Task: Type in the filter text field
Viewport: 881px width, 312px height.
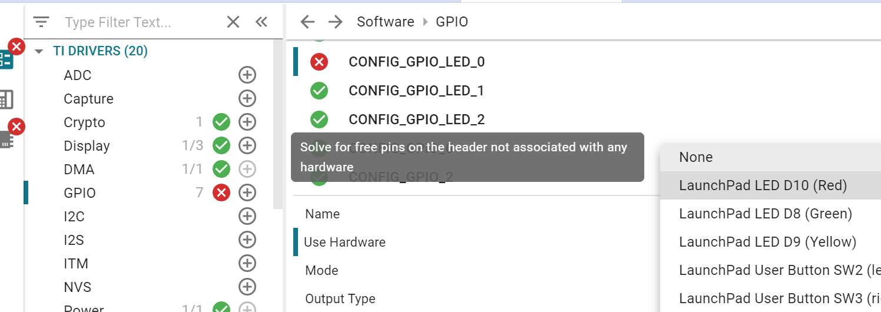Action: point(141,22)
